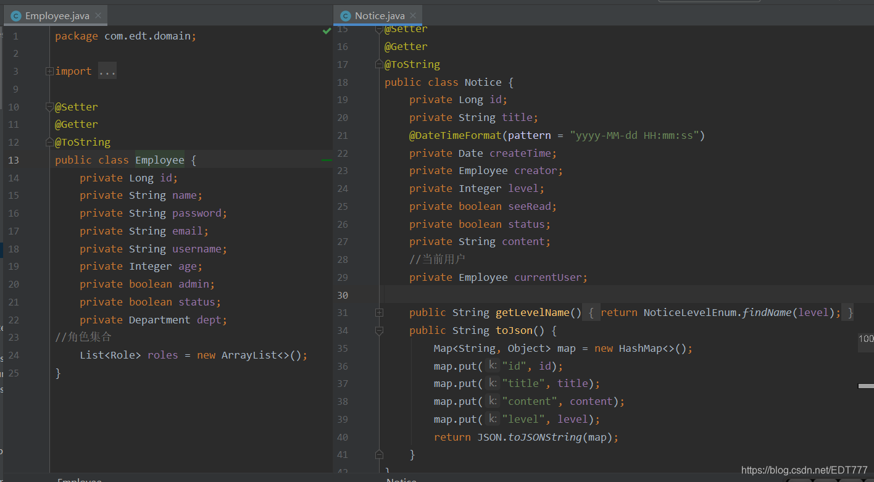The height and width of the screenshot is (482, 874).
Task: Close the Employee.java tab
Action: tap(98, 16)
